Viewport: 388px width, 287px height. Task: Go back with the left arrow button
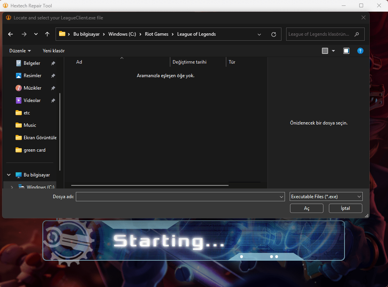coord(10,34)
